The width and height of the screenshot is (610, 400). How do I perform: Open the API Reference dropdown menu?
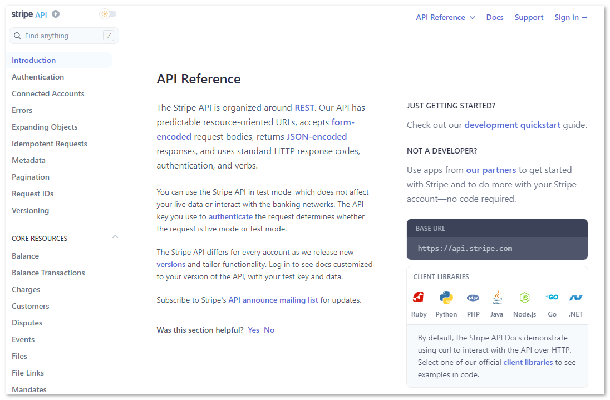pos(445,17)
